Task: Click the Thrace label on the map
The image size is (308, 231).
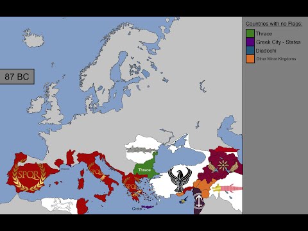Action: coord(144,170)
